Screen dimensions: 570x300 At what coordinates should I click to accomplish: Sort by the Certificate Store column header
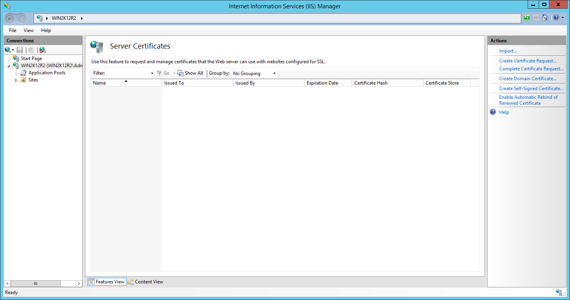447,83
